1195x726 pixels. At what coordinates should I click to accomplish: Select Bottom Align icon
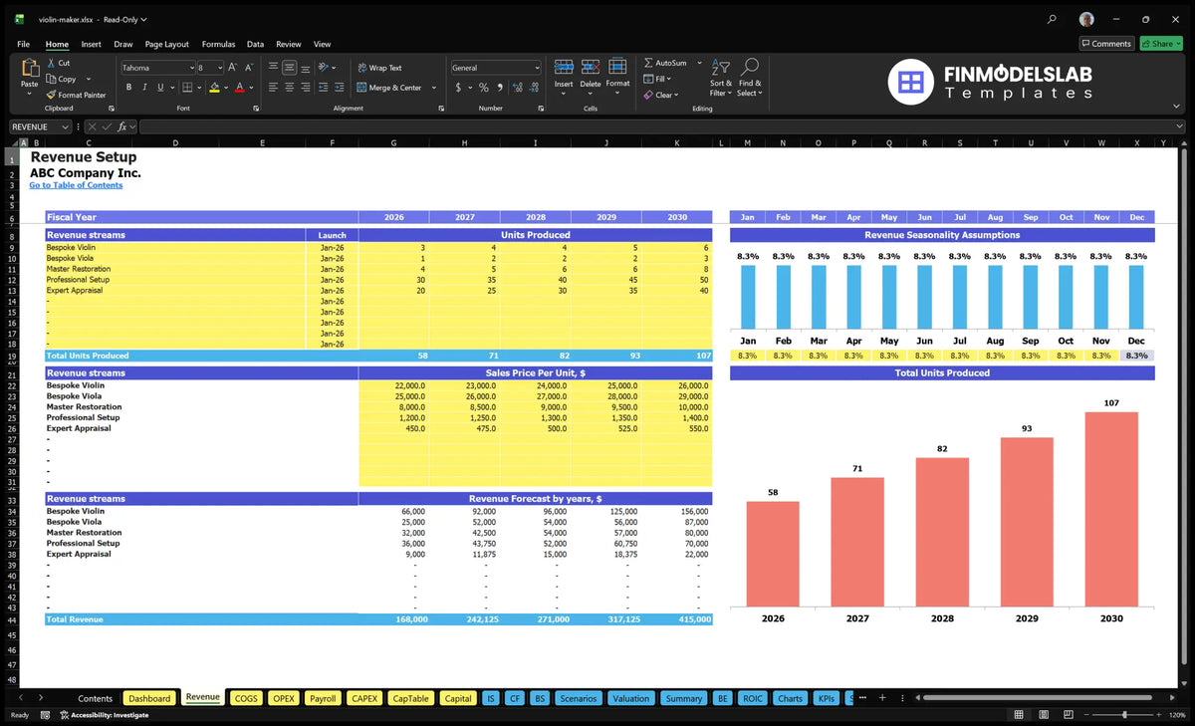(306, 68)
